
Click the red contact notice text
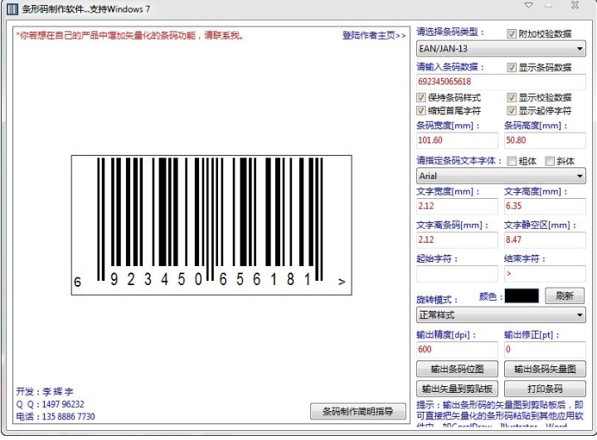click(x=130, y=36)
